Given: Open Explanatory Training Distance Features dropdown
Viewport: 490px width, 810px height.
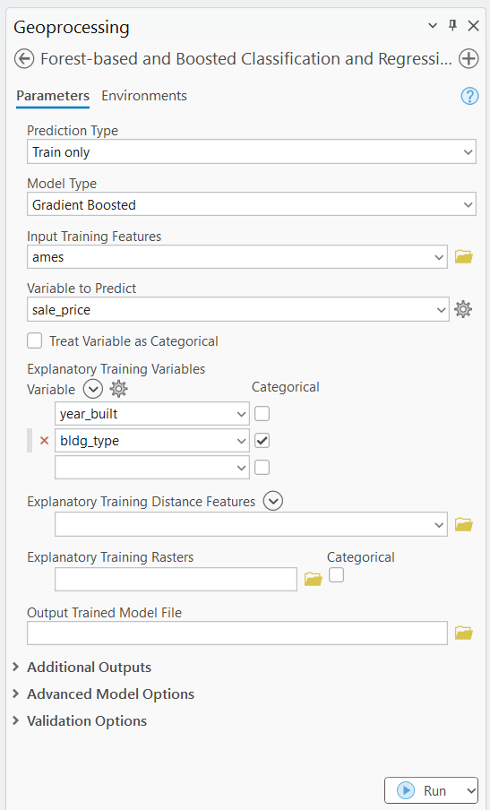Looking at the screenshot, I should point(251,524).
